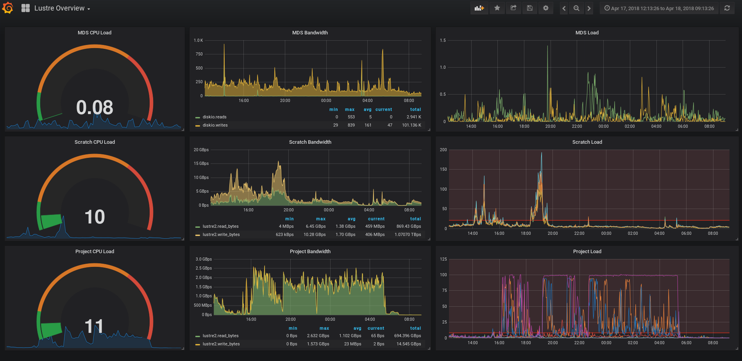Open dashboard settings gear
742x361 pixels.
tap(546, 8)
